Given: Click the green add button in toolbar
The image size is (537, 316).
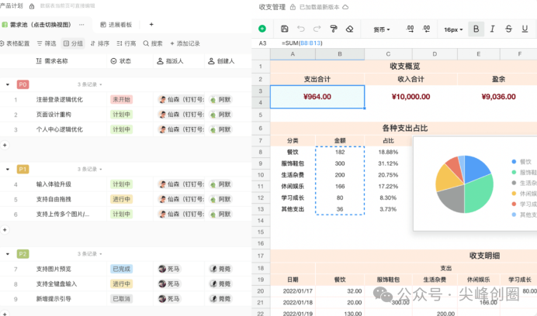Looking at the screenshot, I should point(262,29).
